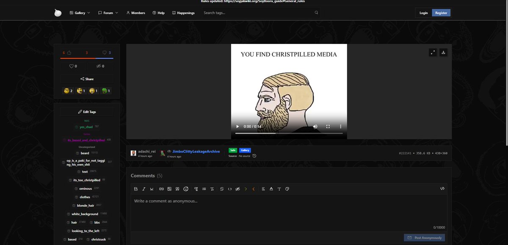This screenshot has height=245, width=508.
Task: Open the Gallery dropdown menu
Action: click(x=80, y=13)
